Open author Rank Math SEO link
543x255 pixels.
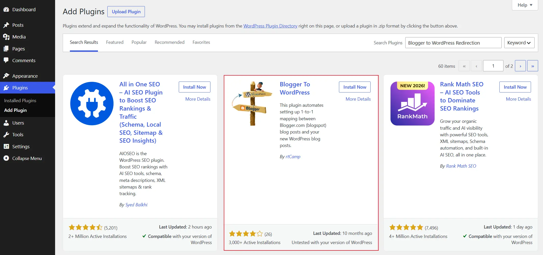461,166
